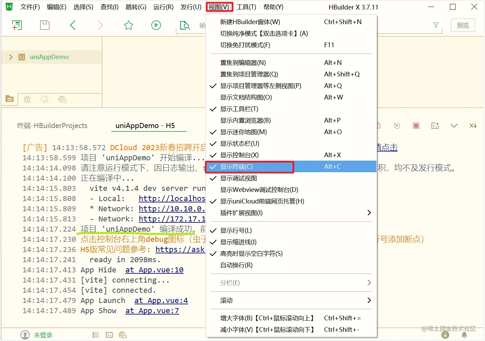Expand the 分栏(E) submenu

(x=292, y=283)
